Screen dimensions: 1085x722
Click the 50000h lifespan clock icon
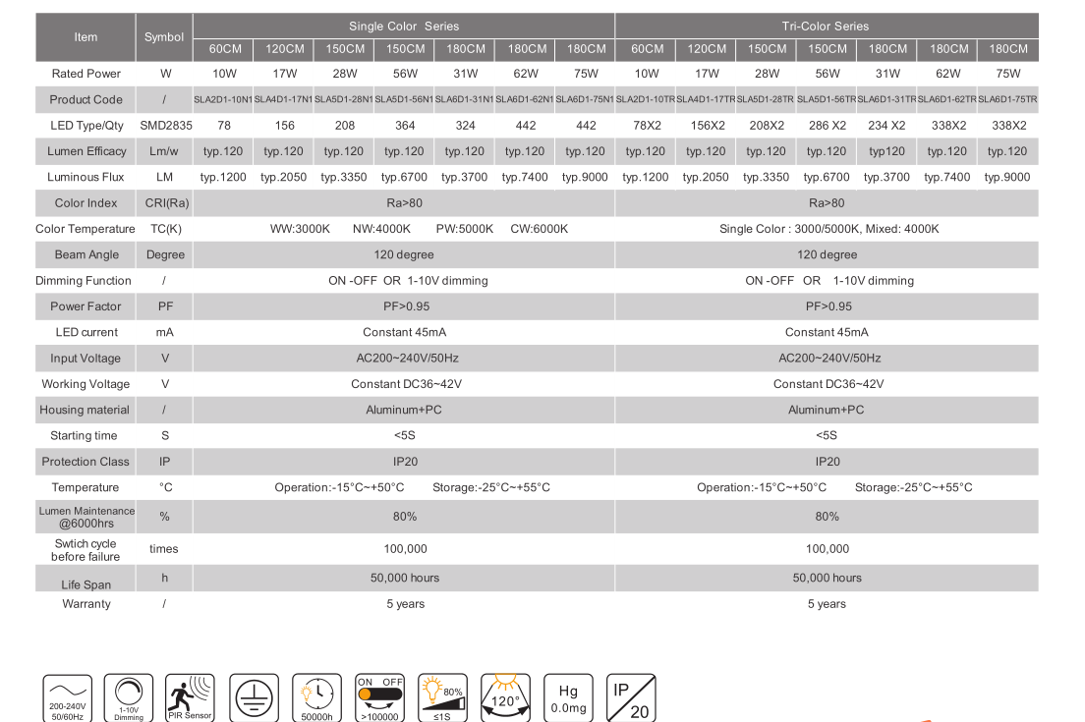click(x=316, y=698)
